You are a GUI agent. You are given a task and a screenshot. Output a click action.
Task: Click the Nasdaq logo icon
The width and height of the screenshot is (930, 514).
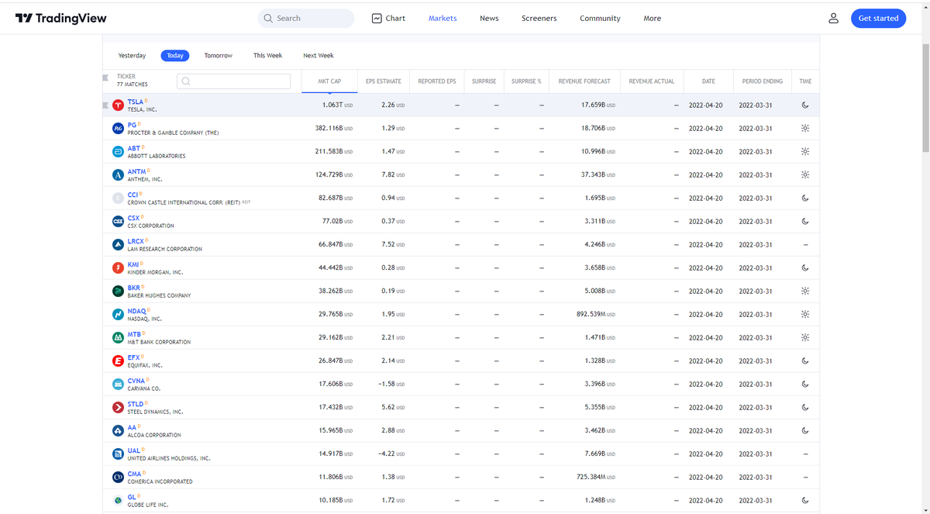pyautogui.click(x=118, y=314)
